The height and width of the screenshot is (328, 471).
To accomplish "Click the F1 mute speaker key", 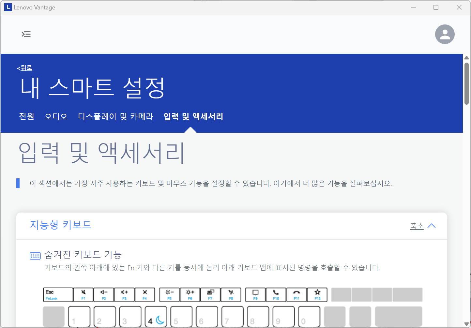I will point(84,295).
